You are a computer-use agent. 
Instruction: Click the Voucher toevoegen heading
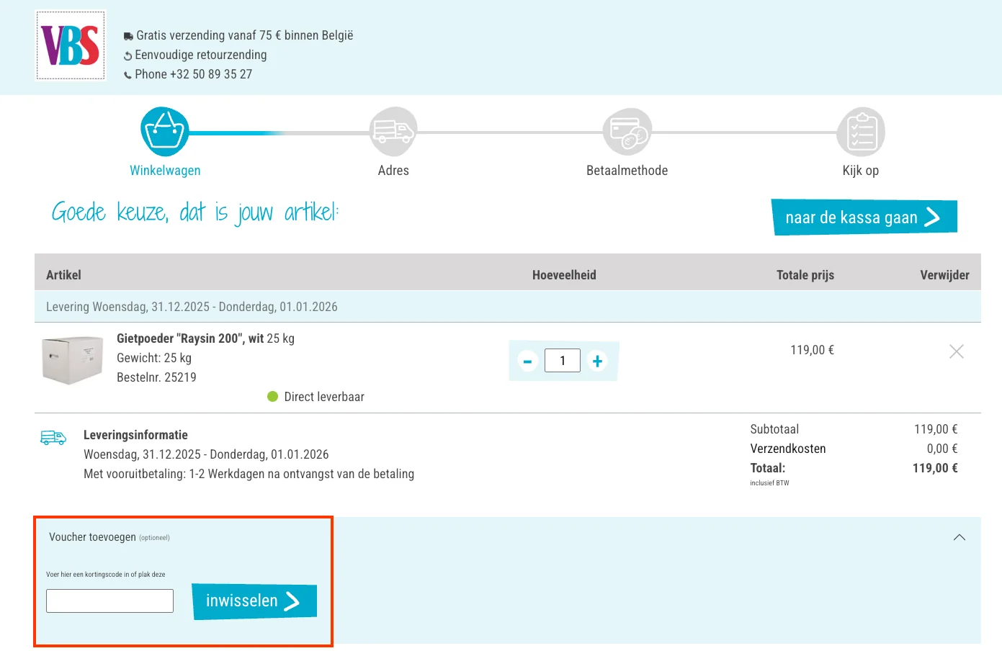coord(92,537)
